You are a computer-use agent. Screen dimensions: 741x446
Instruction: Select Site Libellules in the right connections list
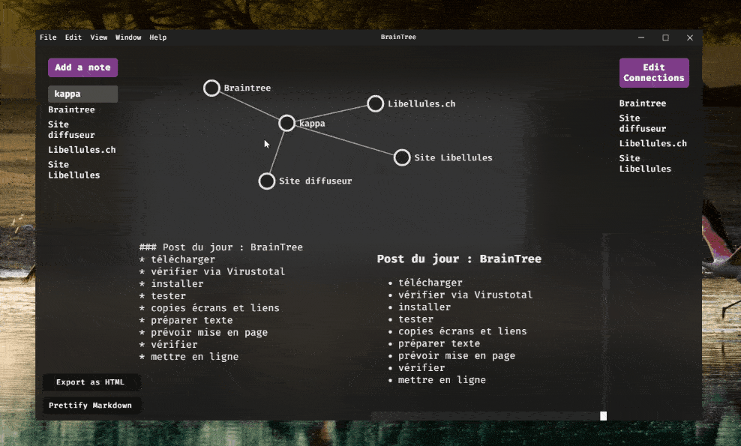pyautogui.click(x=646, y=163)
